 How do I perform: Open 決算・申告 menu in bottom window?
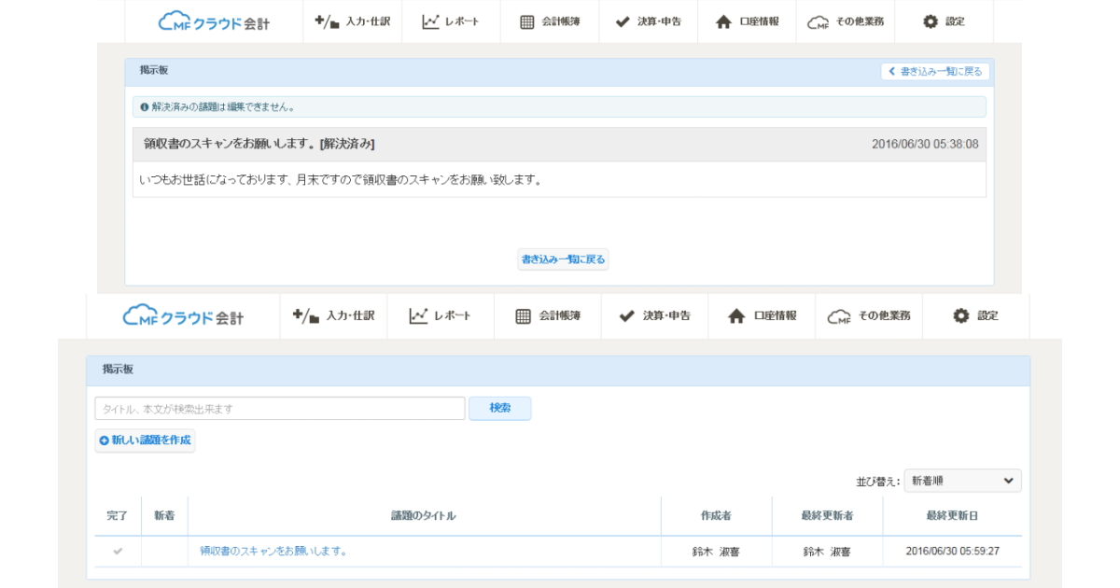654,316
